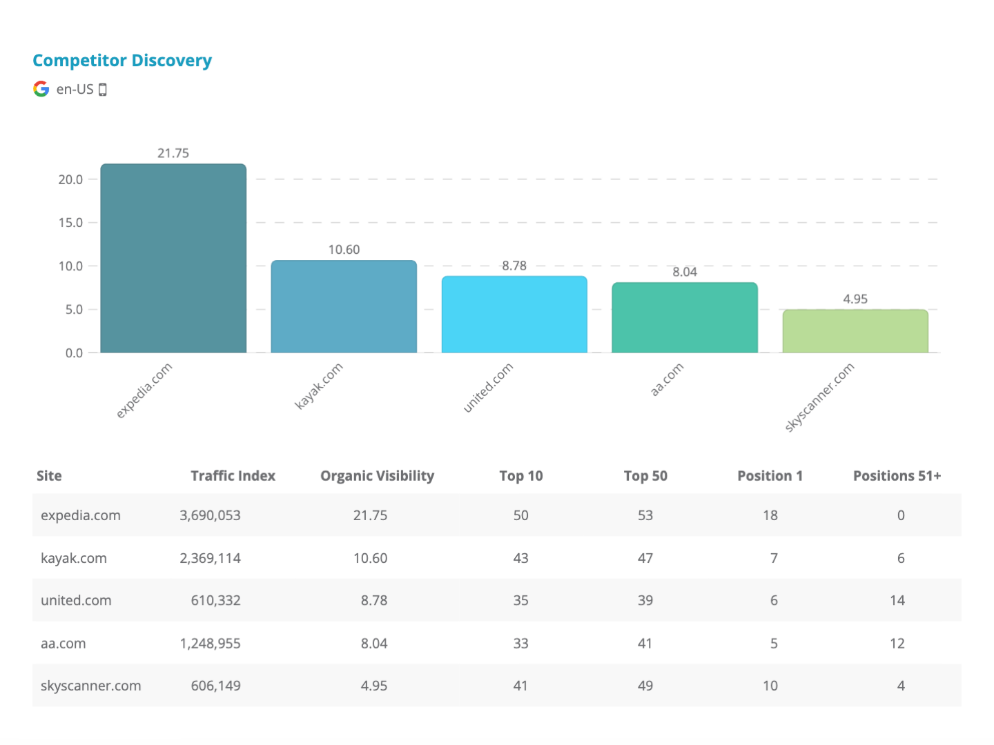This screenshot has height=745, width=994.
Task: Click expedia.com organic visibility 21.75 cell
Action: coord(371,515)
